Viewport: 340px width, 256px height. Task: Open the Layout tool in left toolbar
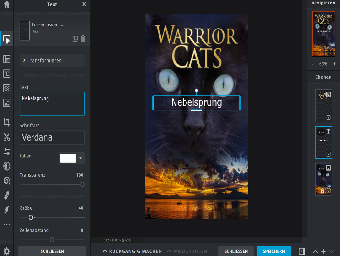pyautogui.click(x=7, y=59)
